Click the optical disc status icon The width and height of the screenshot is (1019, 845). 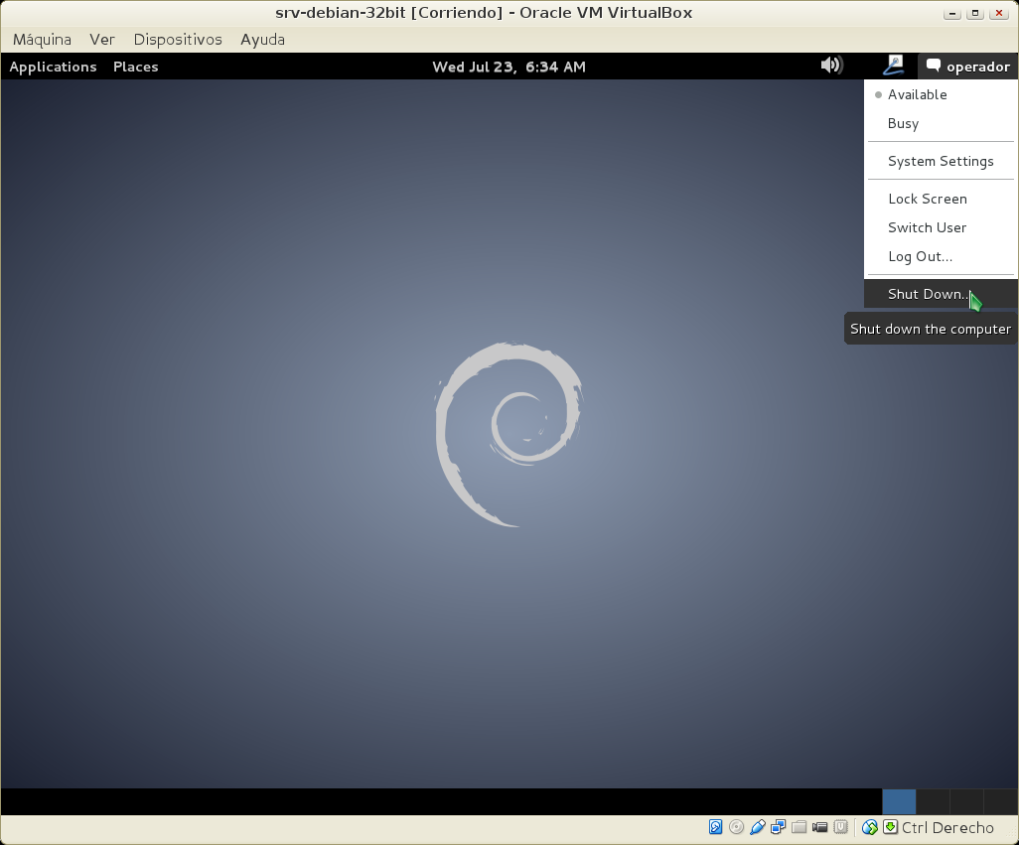click(736, 827)
